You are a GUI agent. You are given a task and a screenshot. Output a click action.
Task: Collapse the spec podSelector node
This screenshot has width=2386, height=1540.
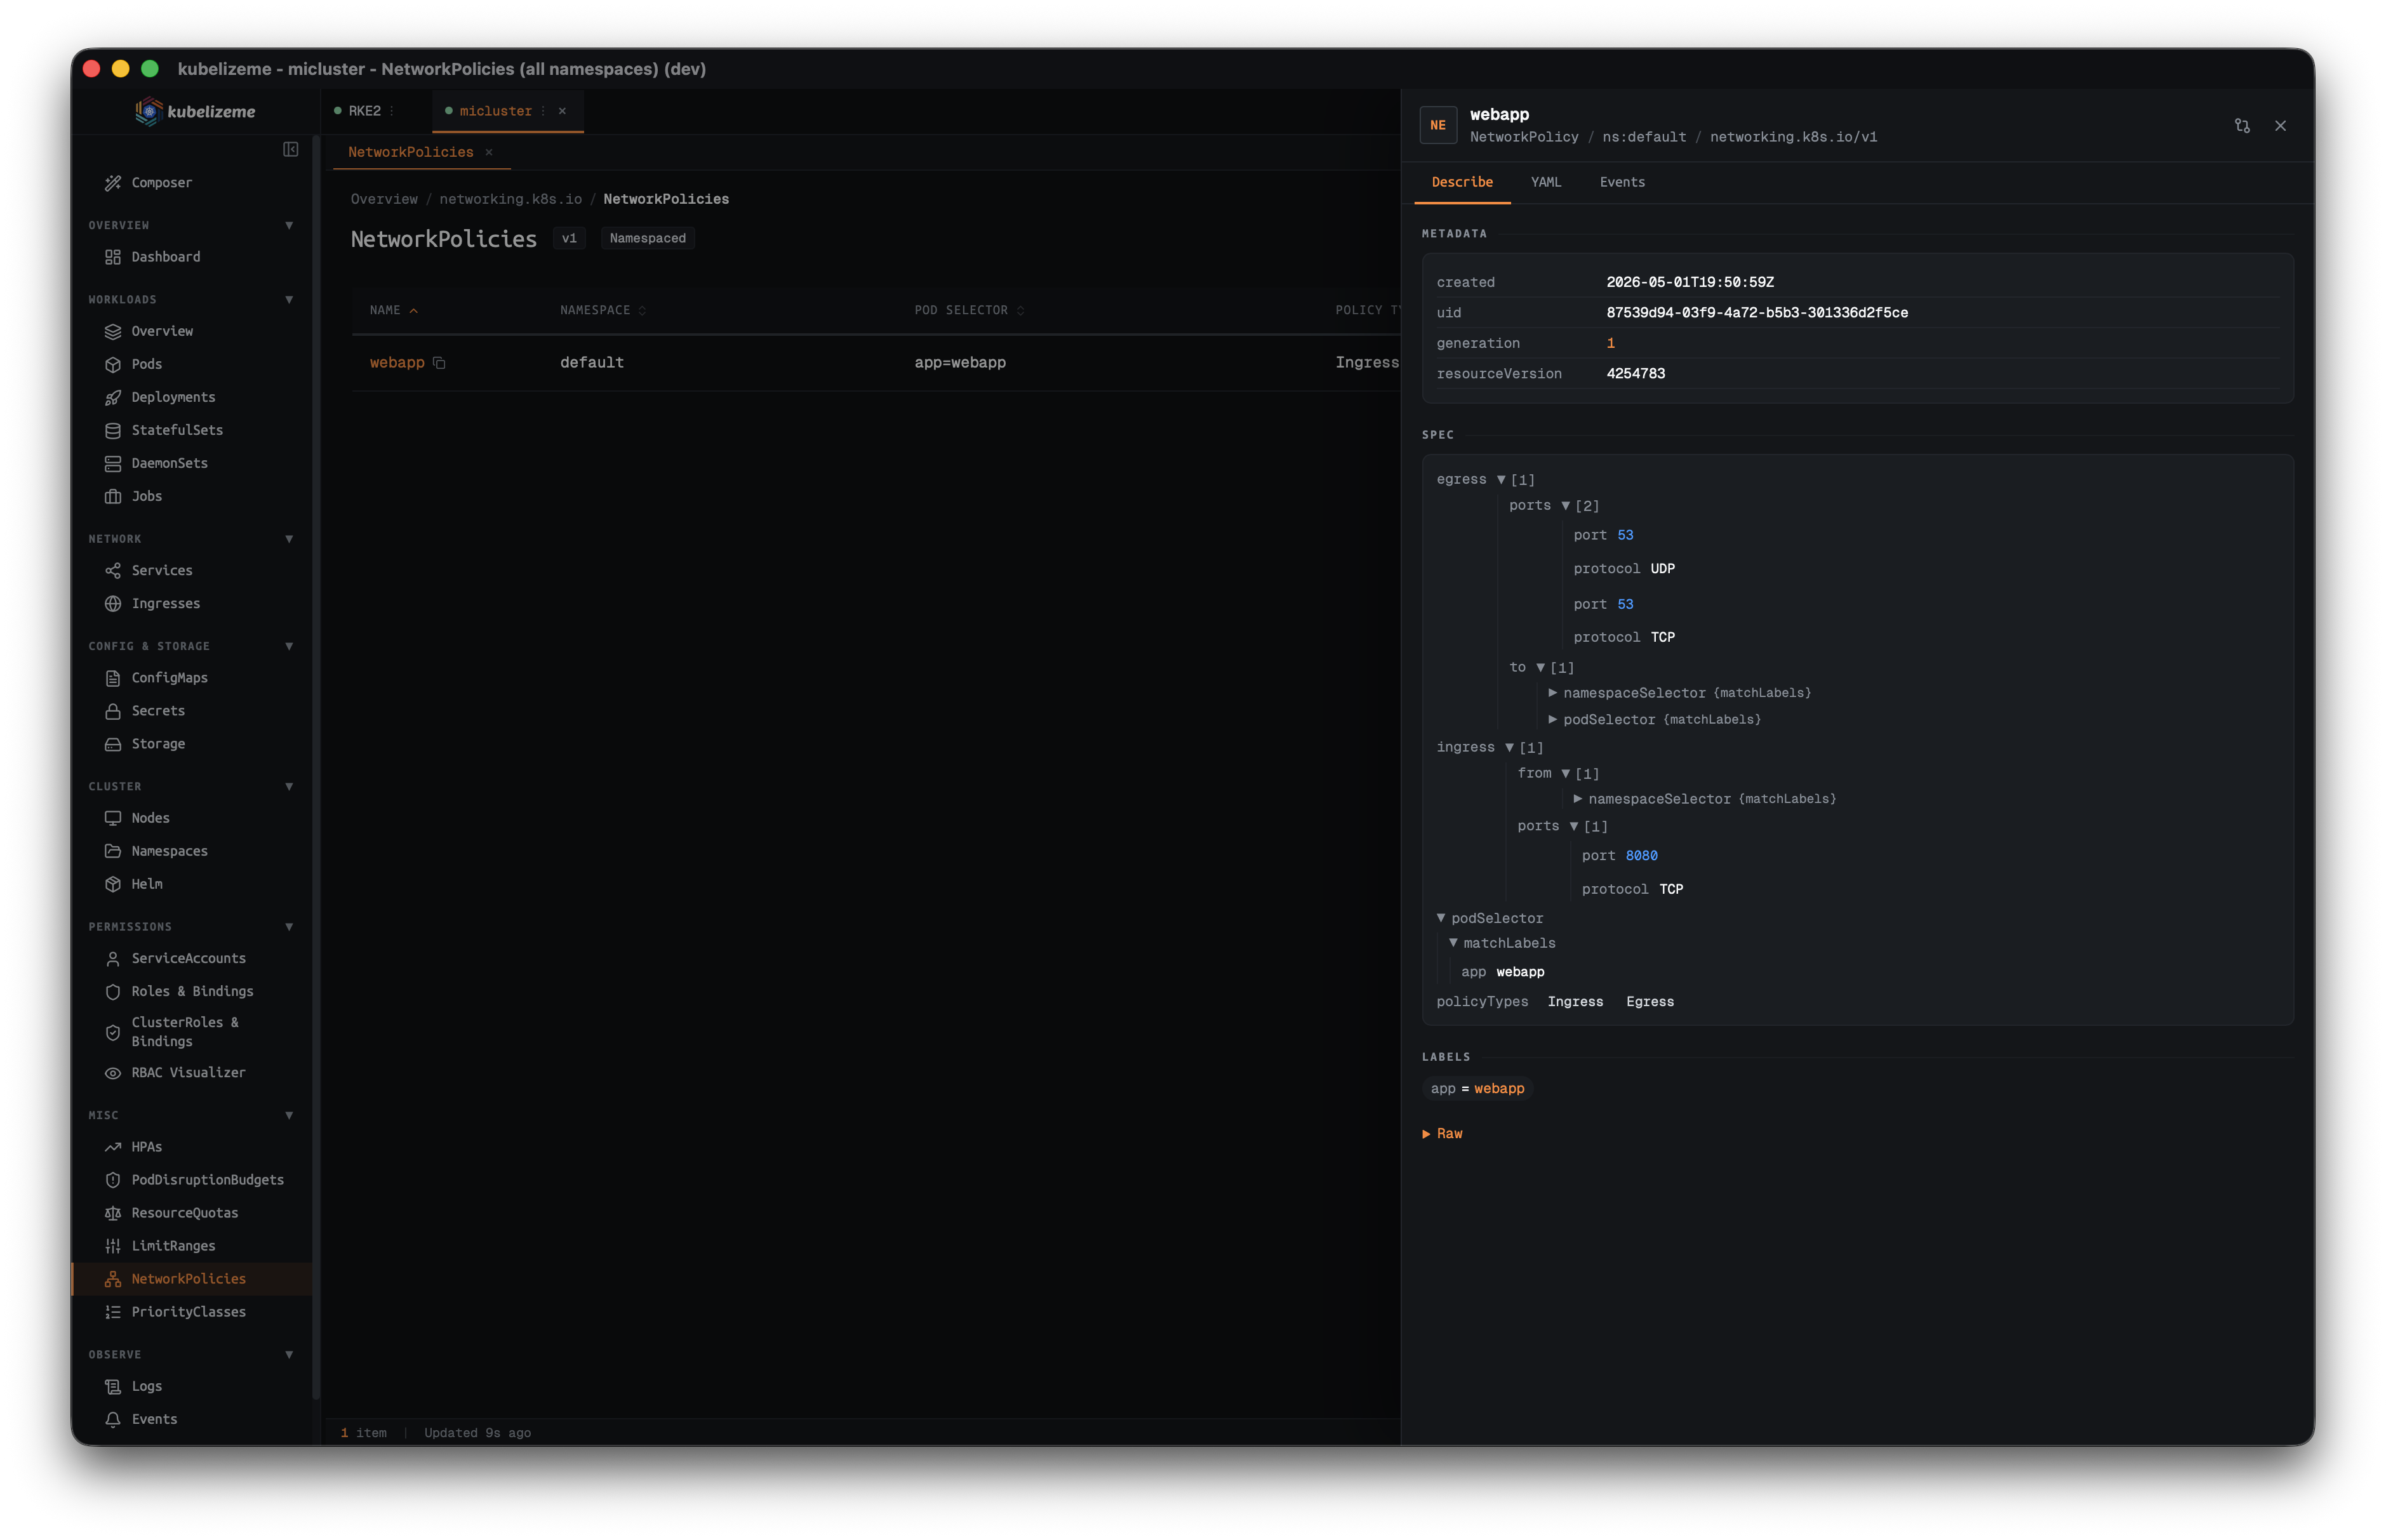pyautogui.click(x=1441, y=918)
